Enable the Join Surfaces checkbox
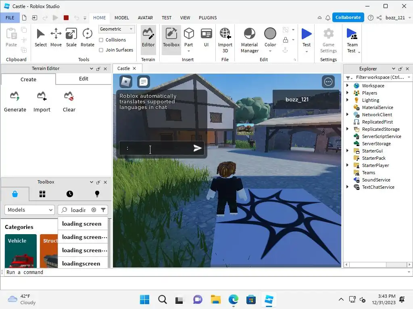 tap(101, 50)
